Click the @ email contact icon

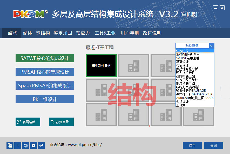click(25, 145)
